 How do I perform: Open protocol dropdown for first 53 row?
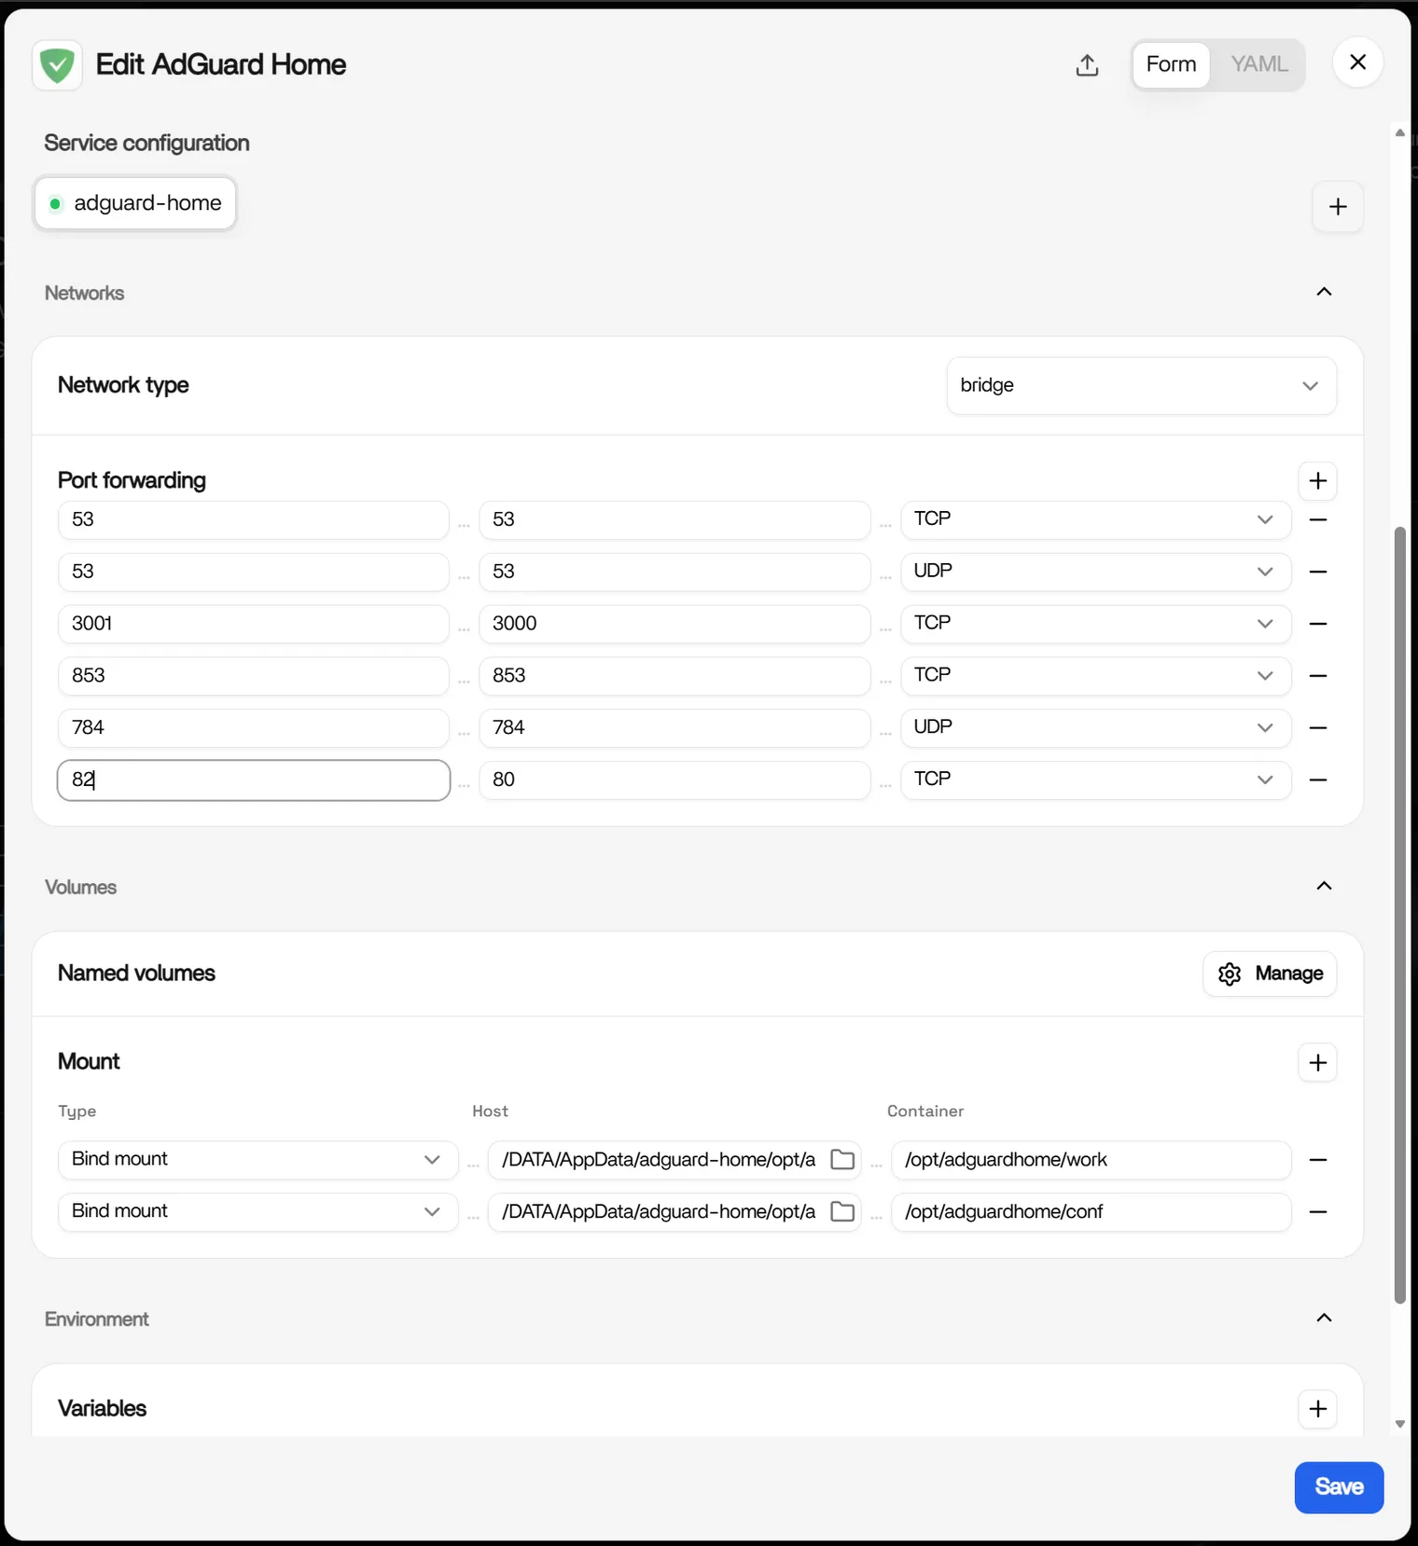pos(1095,519)
